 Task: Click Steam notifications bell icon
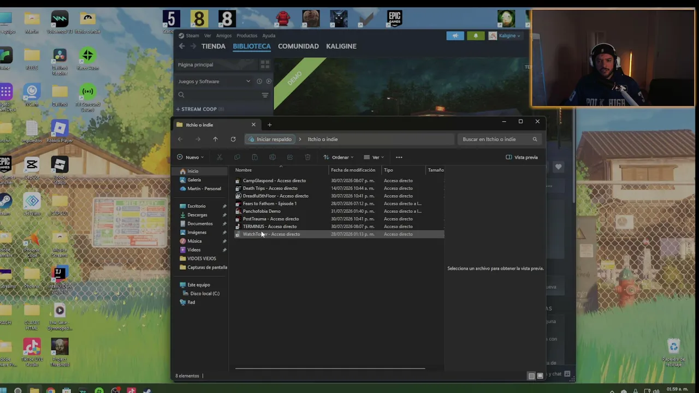tap(476, 35)
